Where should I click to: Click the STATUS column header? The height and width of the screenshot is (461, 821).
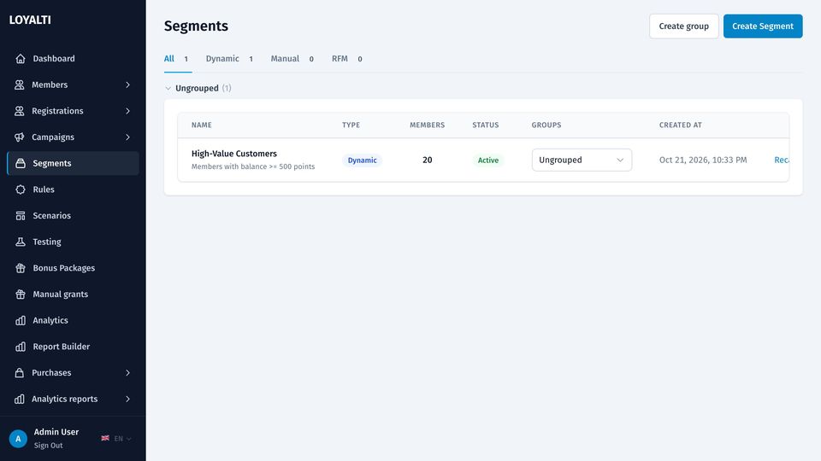(x=486, y=125)
